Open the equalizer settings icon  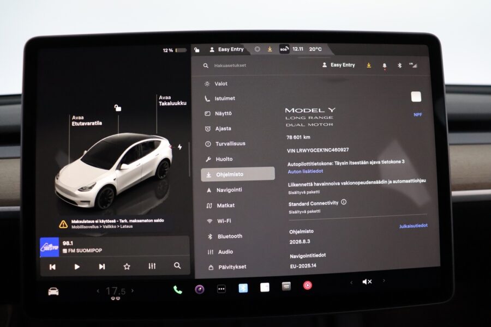pos(152,266)
